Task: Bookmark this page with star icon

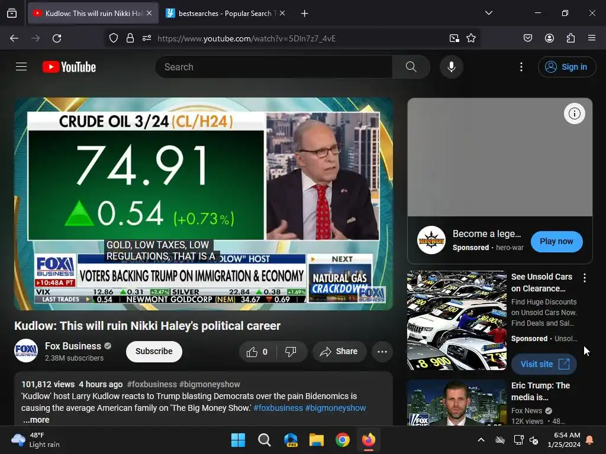Action: [x=471, y=38]
